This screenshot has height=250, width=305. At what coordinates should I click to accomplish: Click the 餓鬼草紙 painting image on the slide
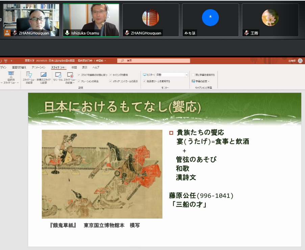coord(102,174)
